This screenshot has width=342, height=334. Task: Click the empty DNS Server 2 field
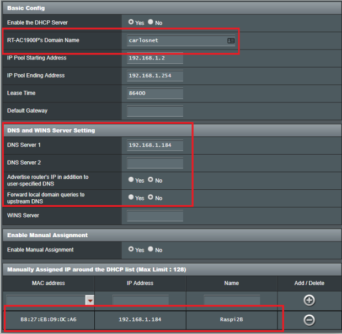click(155, 163)
